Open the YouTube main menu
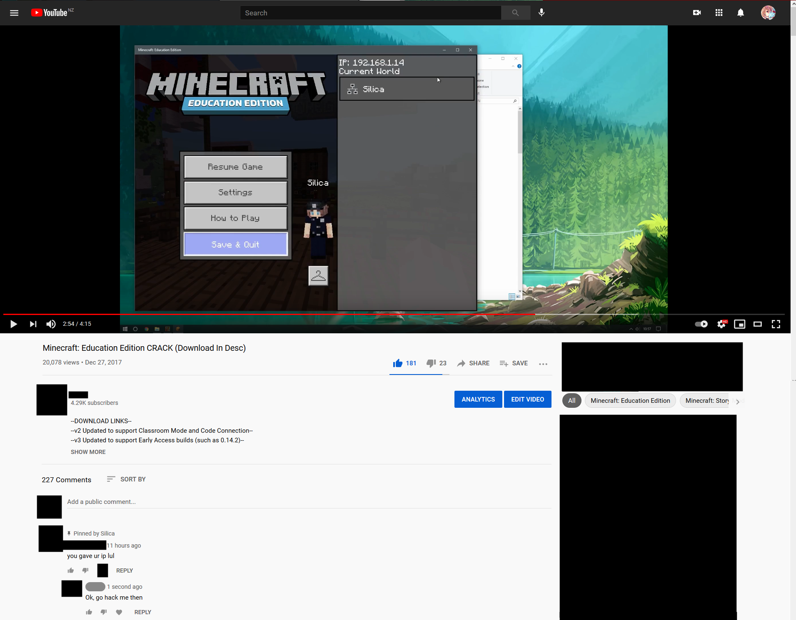The width and height of the screenshot is (796, 620). pyautogui.click(x=14, y=13)
